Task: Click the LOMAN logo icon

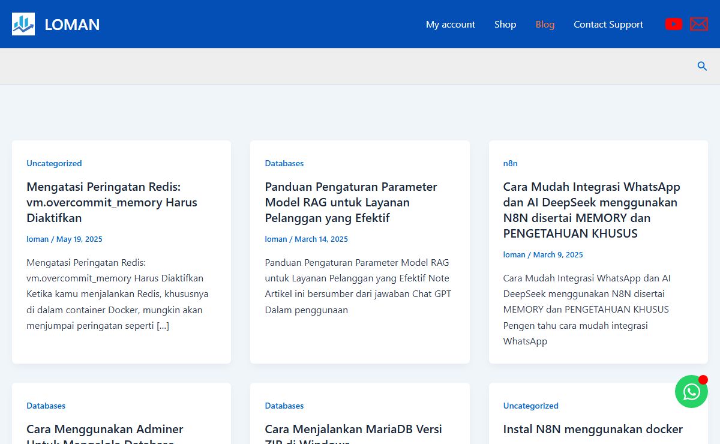Action: click(x=23, y=24)
